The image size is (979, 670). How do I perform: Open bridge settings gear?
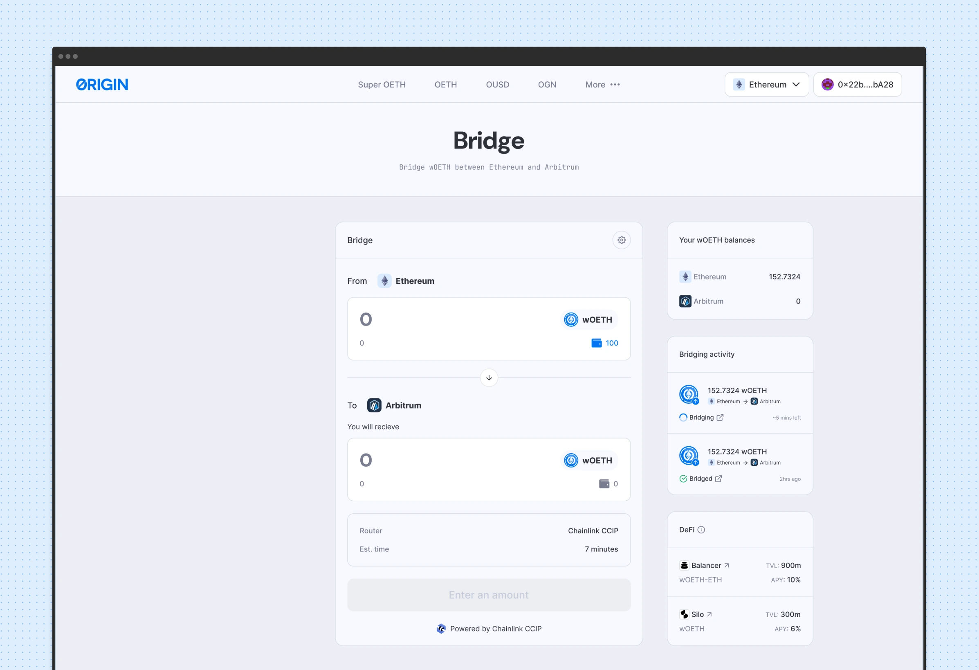[621, 240]
